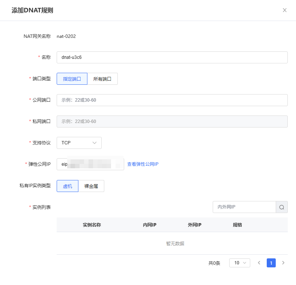The image size is (296, 285).
Task: Choose 裸金属 as private IP instance type
Action: point(91,186)
